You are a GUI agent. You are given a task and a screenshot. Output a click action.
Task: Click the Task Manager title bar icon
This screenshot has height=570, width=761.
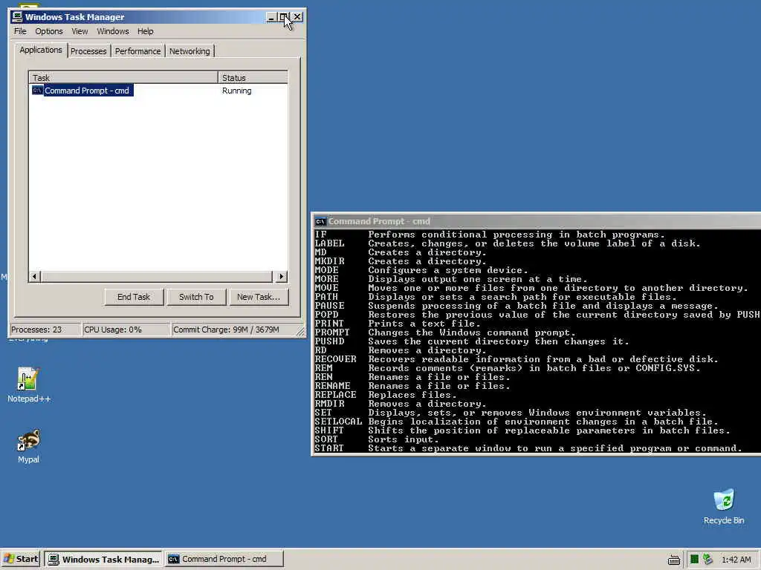coord(17,17)
